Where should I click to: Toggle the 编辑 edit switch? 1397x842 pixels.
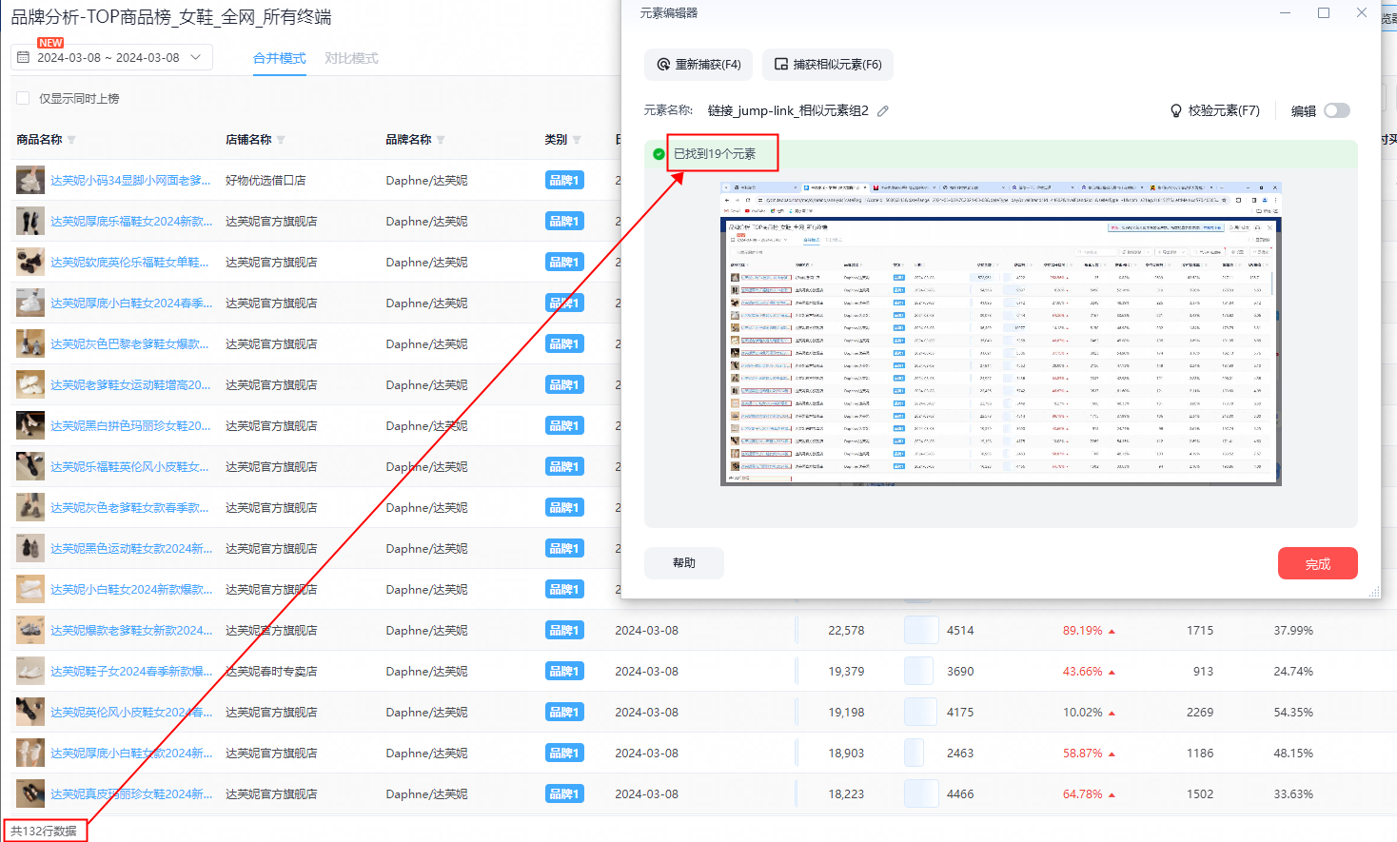coord(1336,110)
